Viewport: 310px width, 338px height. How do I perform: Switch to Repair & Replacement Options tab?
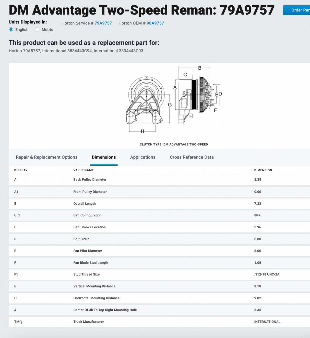(46, 157)
